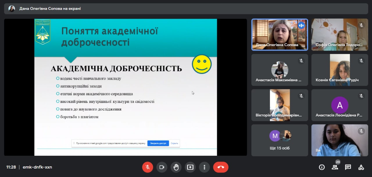Click the speaking indicator on Дана's tile

click(301, 25)
